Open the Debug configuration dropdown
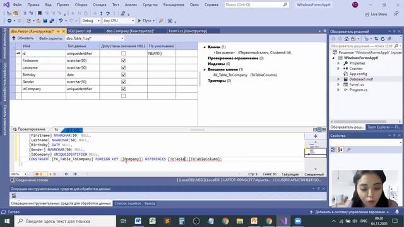Image resolution: width=404 pixels, height=227 pixels. coord(91,21)
